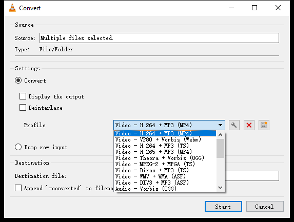Viewport: 294px width, 222px height.
Task: Check Append '-converted' to filename option
Action: tap(18, 188)
